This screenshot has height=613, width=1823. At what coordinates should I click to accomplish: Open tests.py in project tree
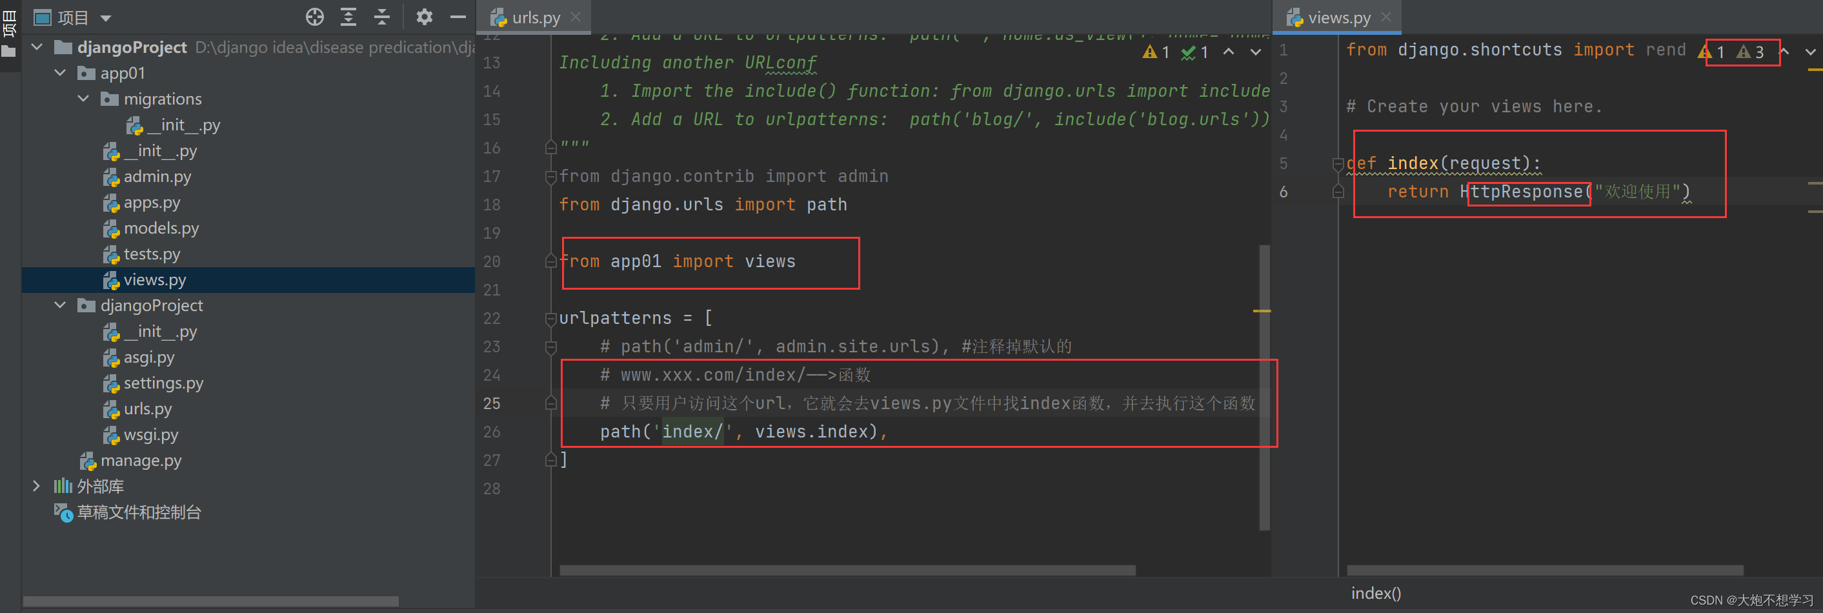tap(141, 254)
